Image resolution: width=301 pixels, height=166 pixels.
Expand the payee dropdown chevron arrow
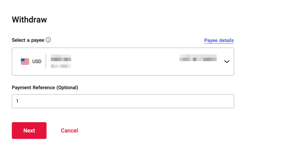(227, 62)
